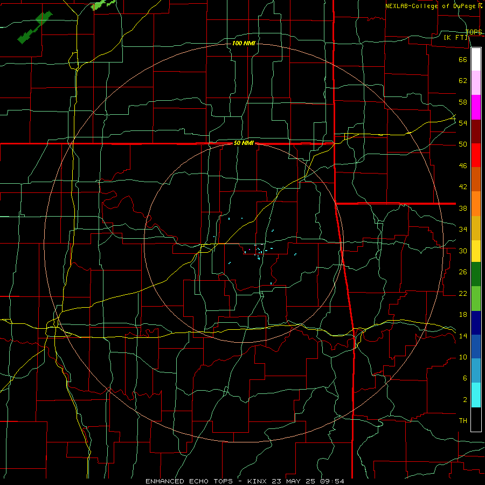This screenshot has height=485, width=485.
Task: Click the '18' legend value
Action: 463,315
